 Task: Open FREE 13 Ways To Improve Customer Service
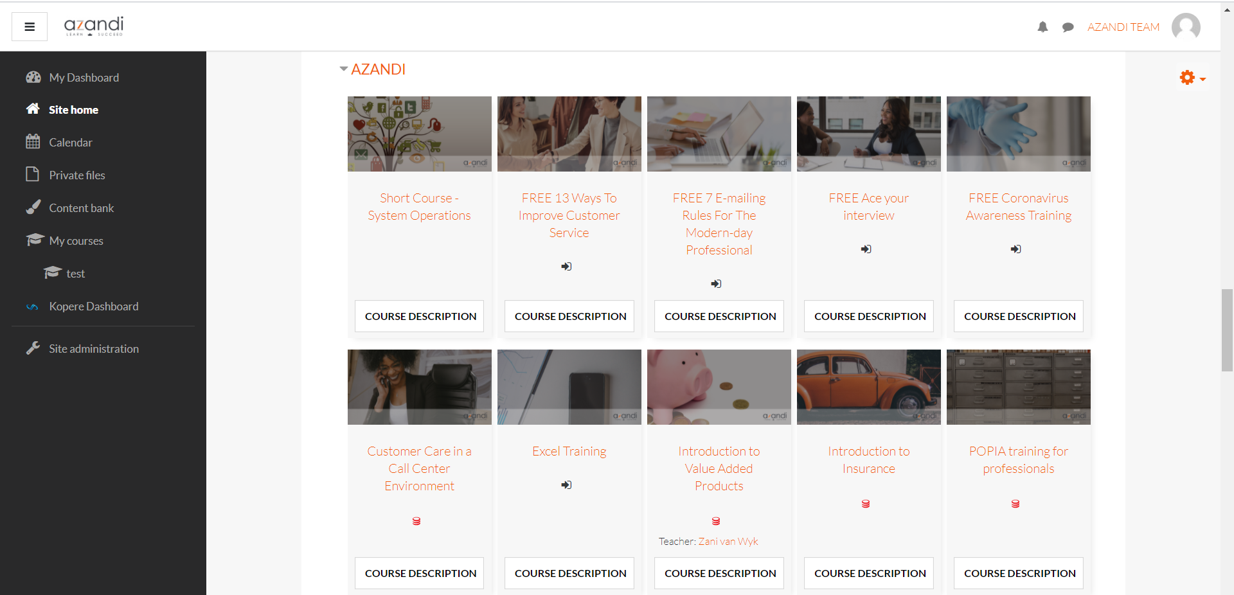(569, 215)
